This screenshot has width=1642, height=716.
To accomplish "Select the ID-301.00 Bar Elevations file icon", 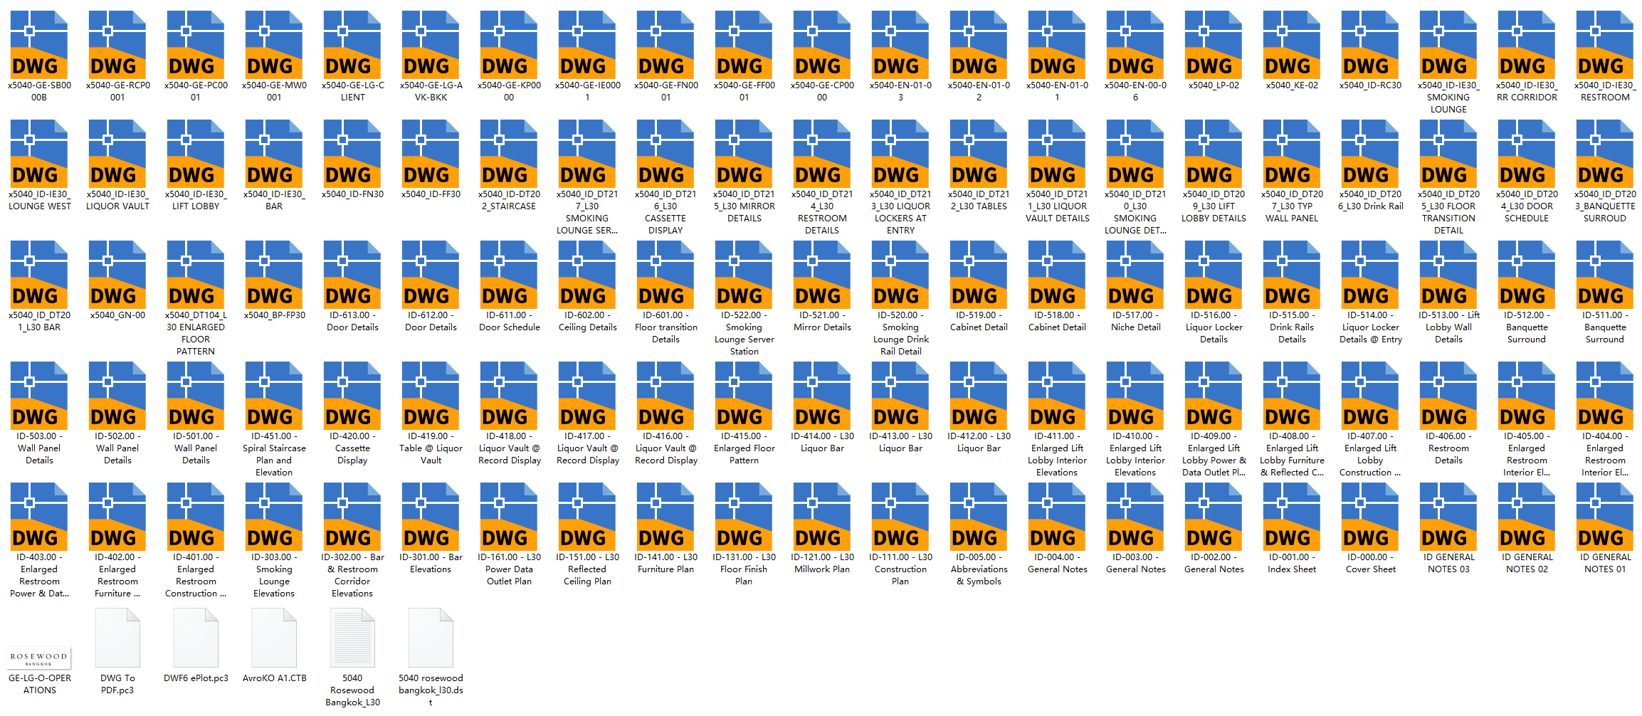I will pos(431,516).
